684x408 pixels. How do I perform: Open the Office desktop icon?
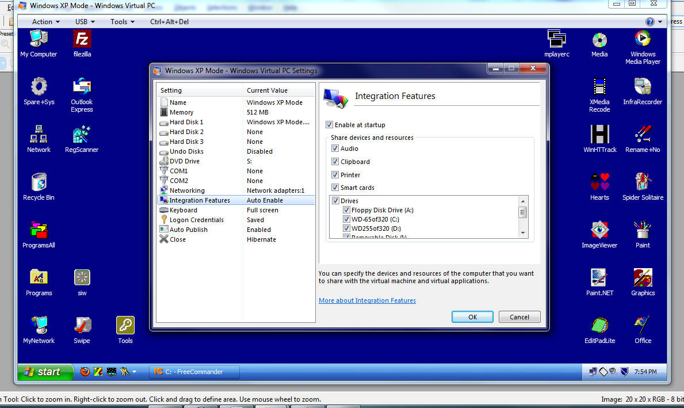(x=643, y=330)
